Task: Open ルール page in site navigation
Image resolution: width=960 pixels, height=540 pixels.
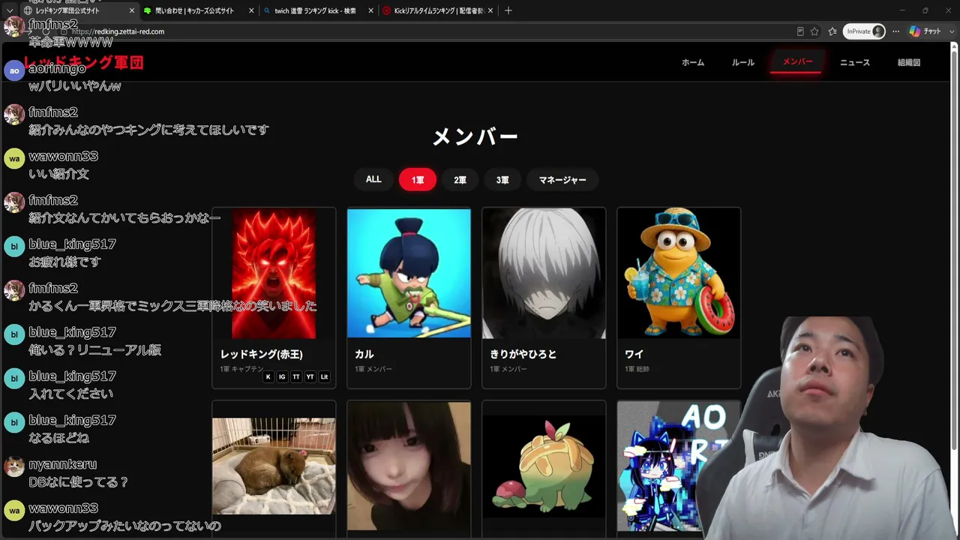Action: pyautogui.click(x=743, y=62)
